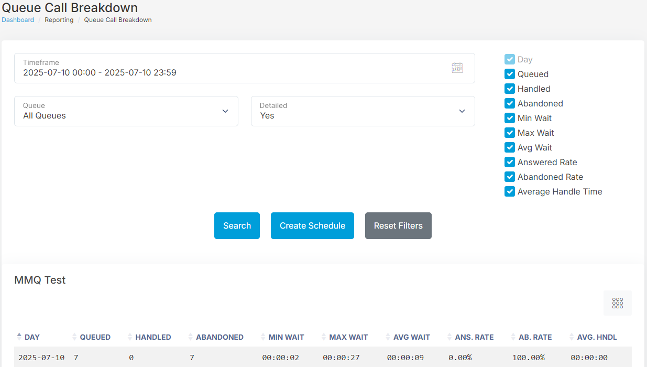Uncheck the Queued checkbox
Viewport: 647px width, 367px height.
[510, 74]
